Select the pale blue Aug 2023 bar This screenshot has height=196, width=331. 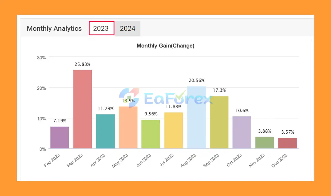click(196, 117)
